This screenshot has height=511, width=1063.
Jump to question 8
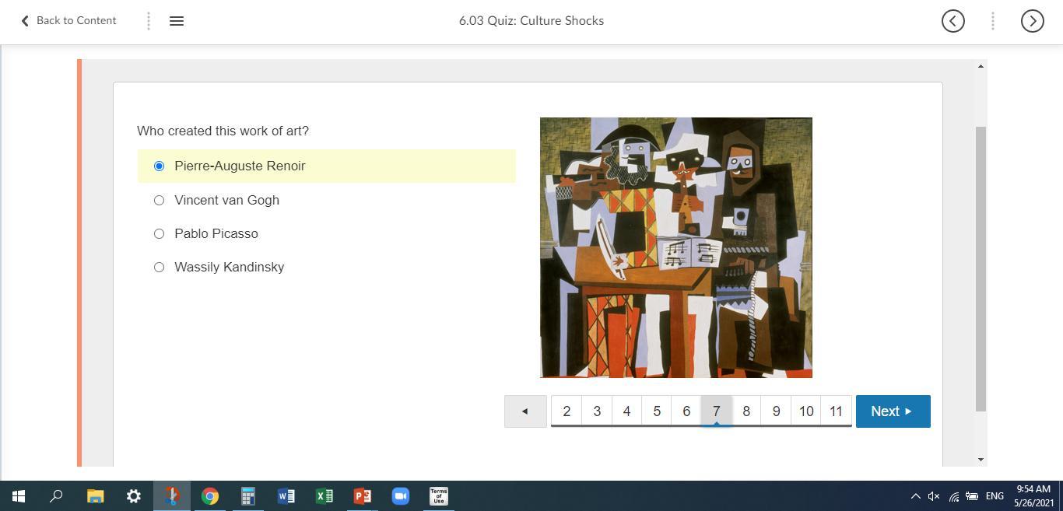click(746, 411)
